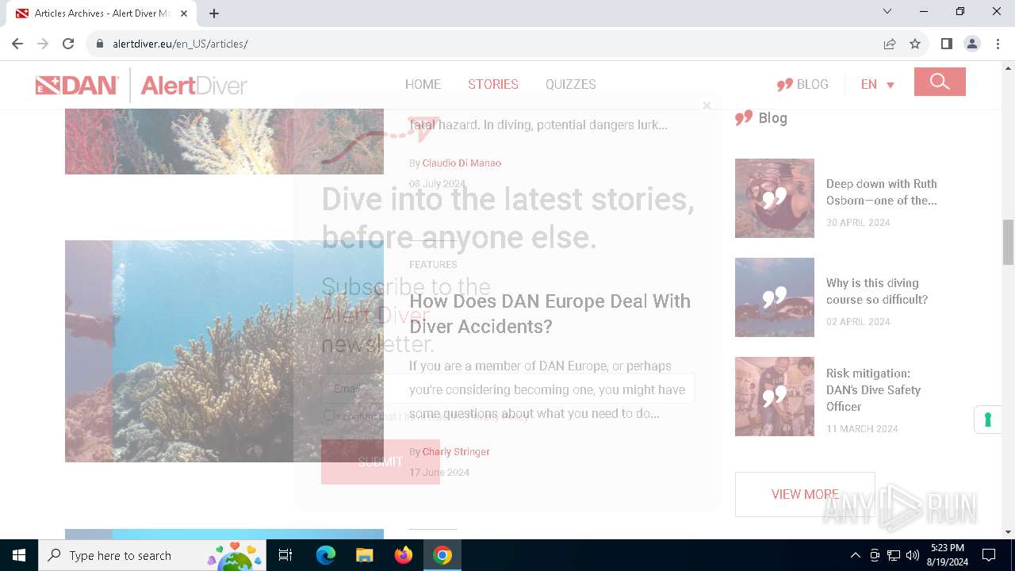
Task: Open a new browser tab
Action: click(214, 13)
